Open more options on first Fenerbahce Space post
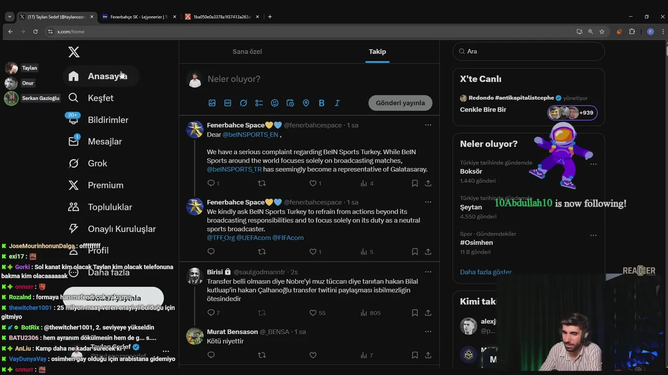Image resolution: width=668 pixels, height=375 pixels. coord(428,125)
